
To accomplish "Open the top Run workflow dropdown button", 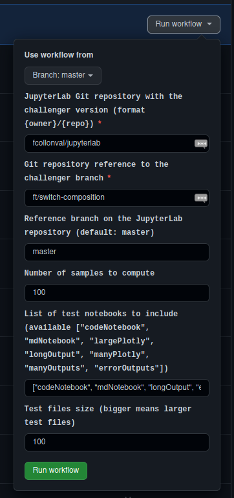I will 184,24.
